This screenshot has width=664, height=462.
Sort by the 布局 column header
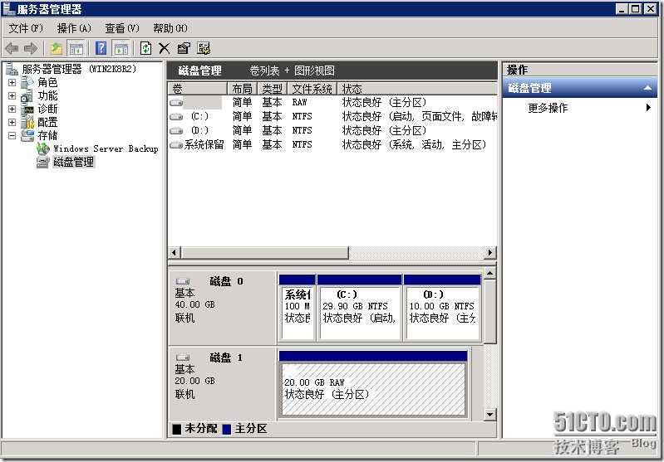(242, 89)
